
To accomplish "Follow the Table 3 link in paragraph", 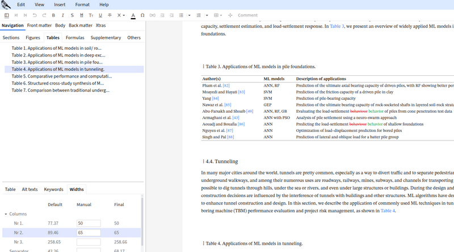I will point(337,26).
